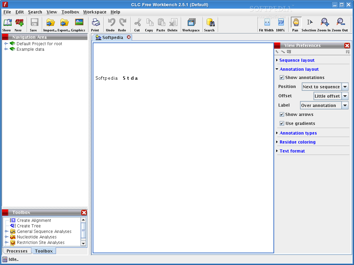Switch to the Processes tab
The height and width of the screenshot is (265, 354).
17,251
